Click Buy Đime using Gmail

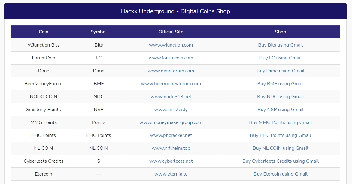pyautogui.click(x=281, y=71)
